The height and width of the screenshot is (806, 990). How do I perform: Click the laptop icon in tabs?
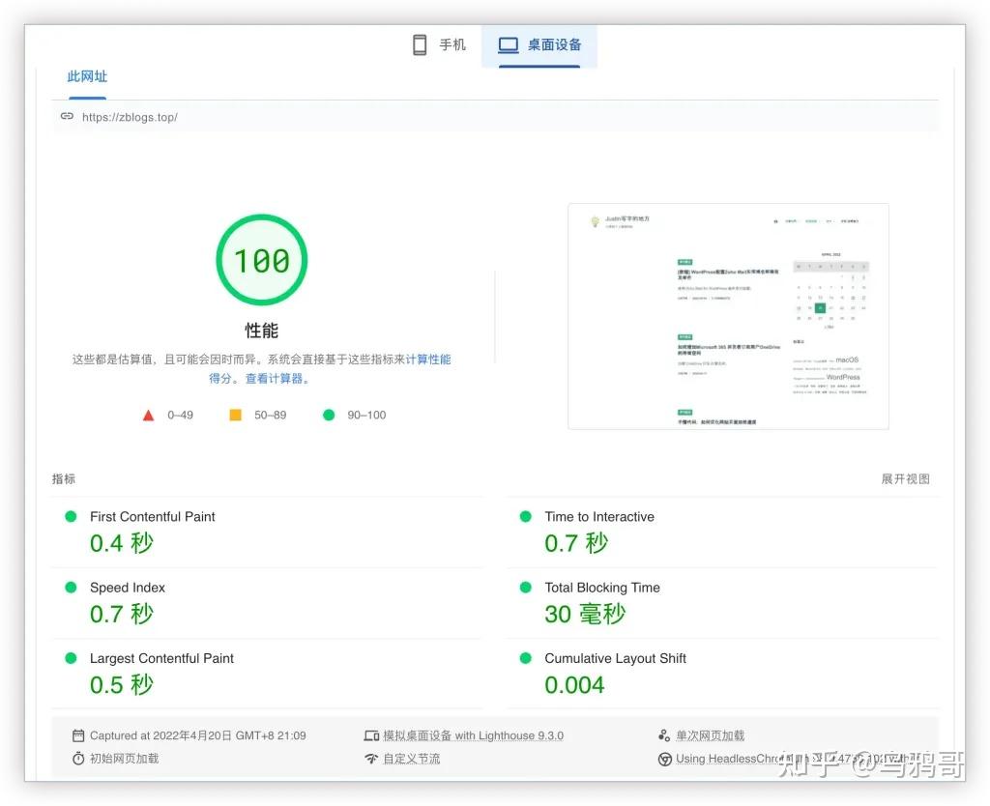pyautogui.click(x=509, y=44)
